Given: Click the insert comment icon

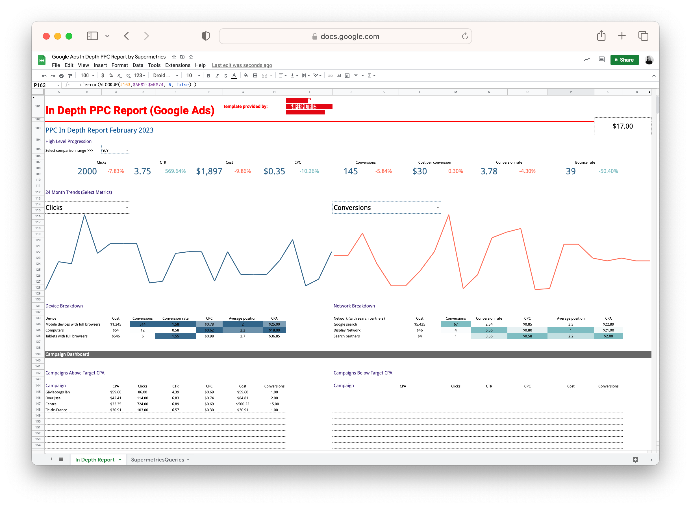Looking at the screenshot, I should pyautogui.click(x=339, y=75).
